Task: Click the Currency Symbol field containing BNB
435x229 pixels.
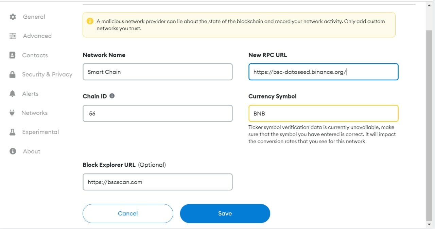Action: (323, 113)
